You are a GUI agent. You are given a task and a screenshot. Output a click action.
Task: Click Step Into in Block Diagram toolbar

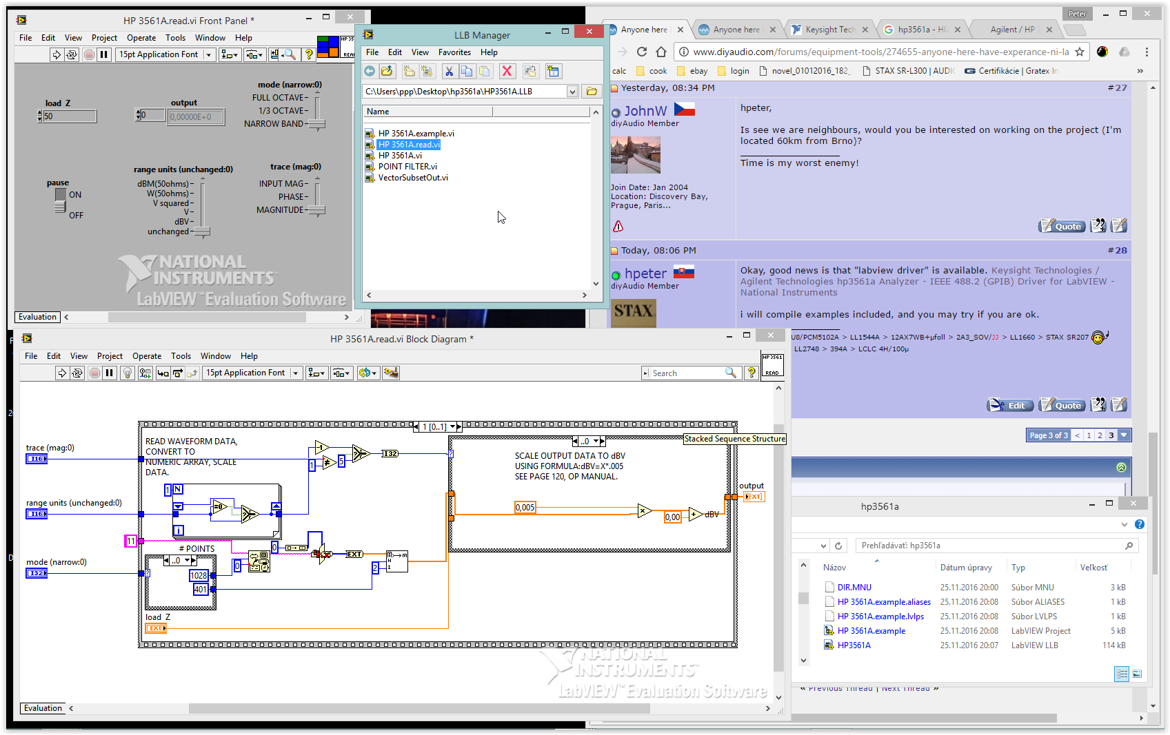[x=163, y=373]
